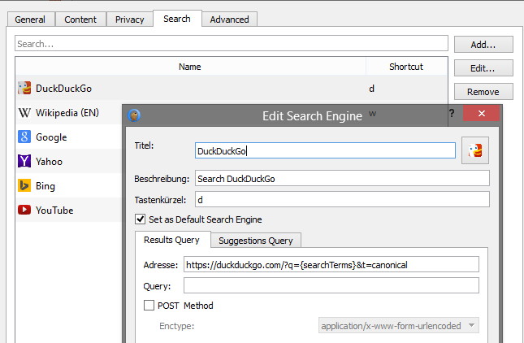
Task: Open the Enctype dropdown
Action: click(399, 326)
